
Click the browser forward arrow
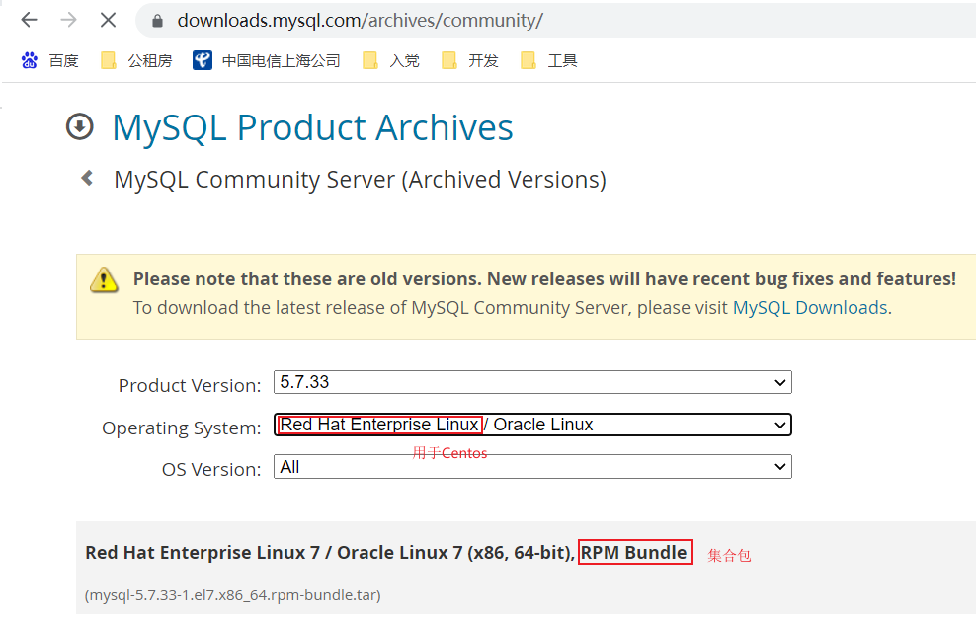[68, 20]
